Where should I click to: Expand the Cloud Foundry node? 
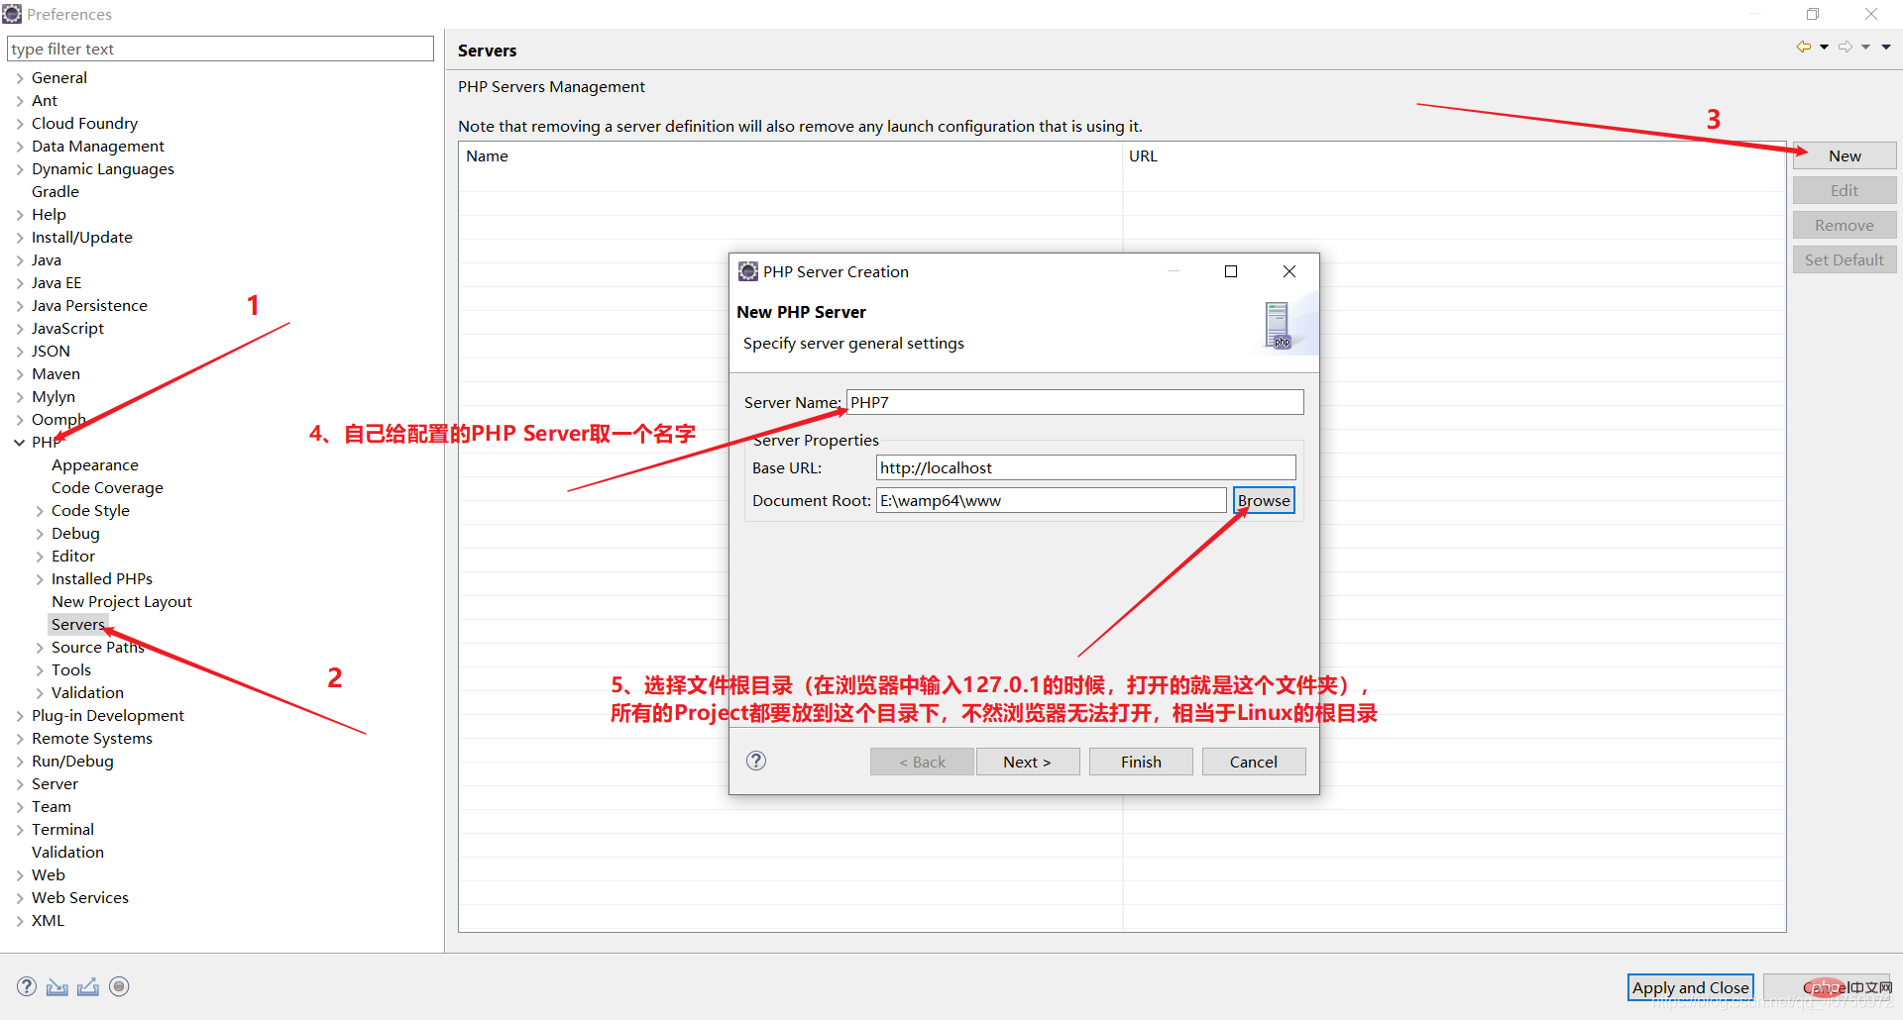tap(20, 124)
